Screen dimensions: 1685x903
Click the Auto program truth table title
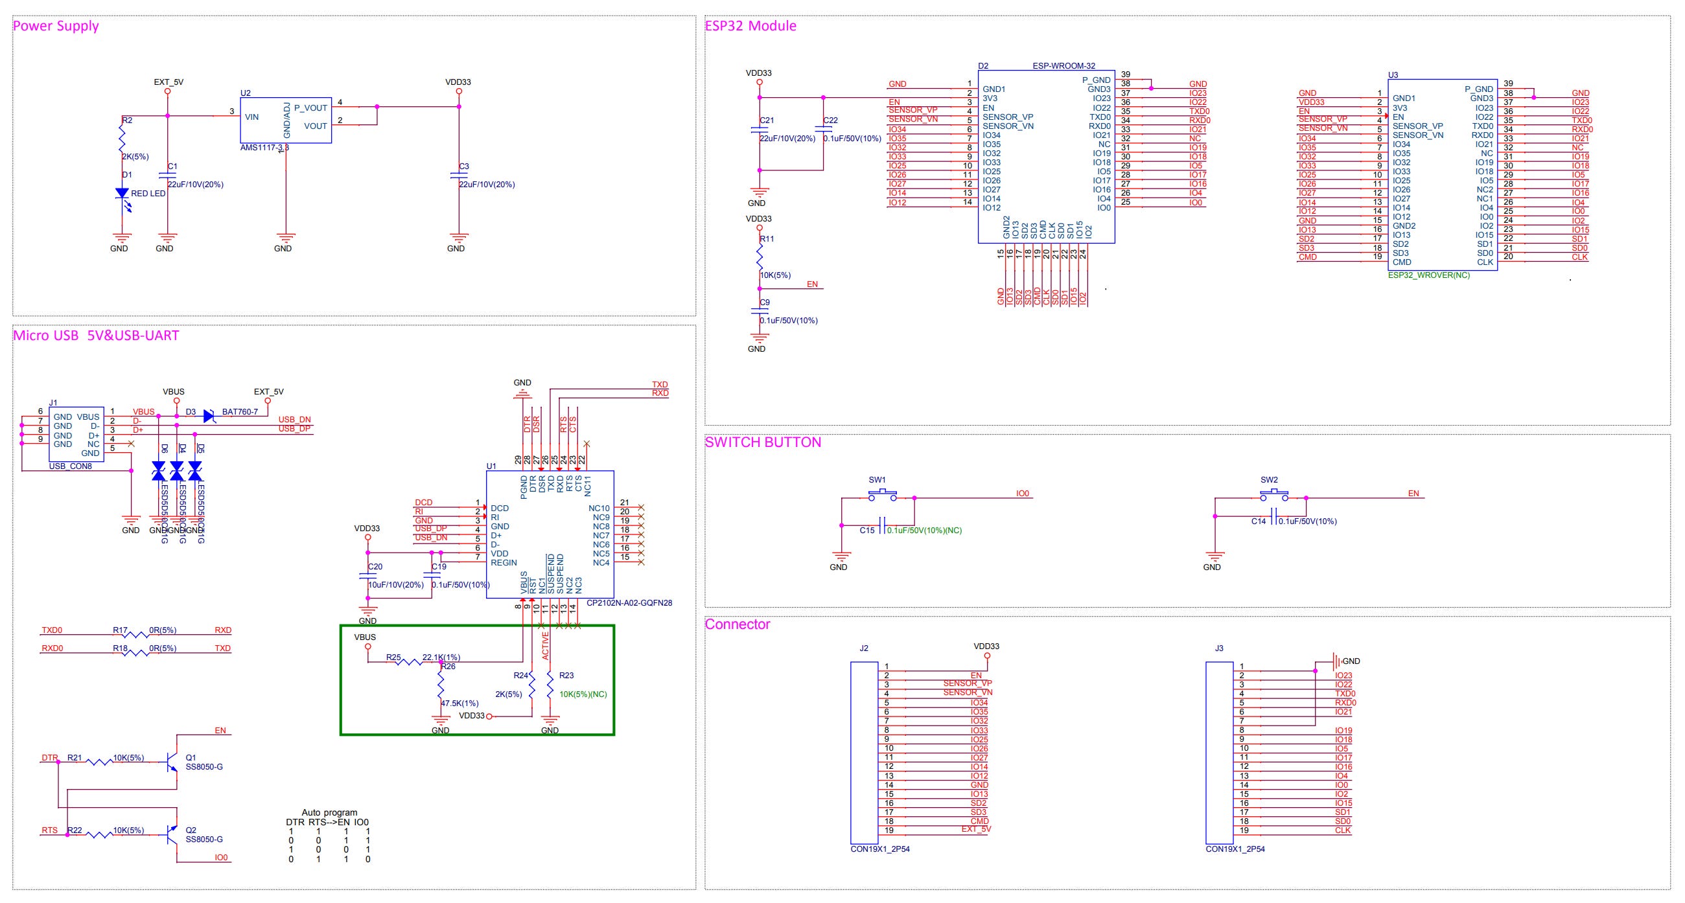click(x=329, y=812)
